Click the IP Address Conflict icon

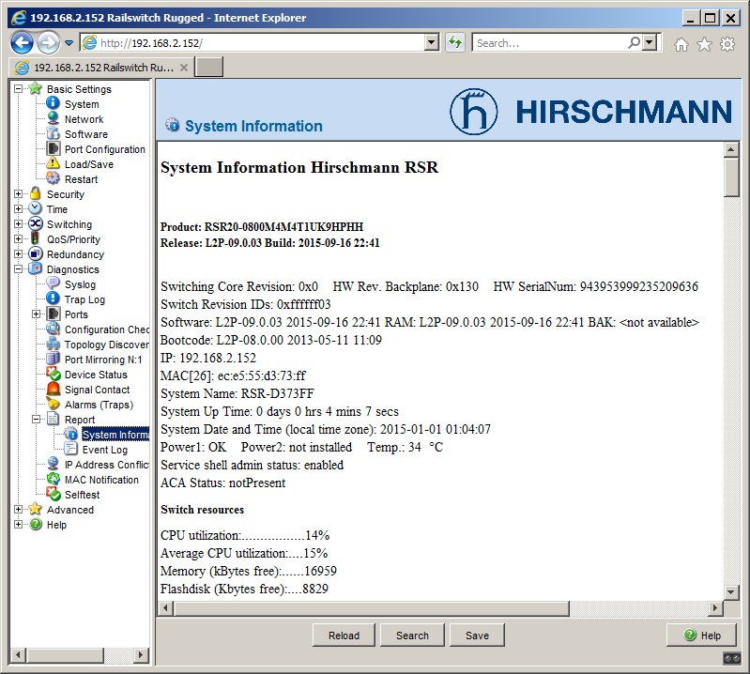(x=53, y=464)
